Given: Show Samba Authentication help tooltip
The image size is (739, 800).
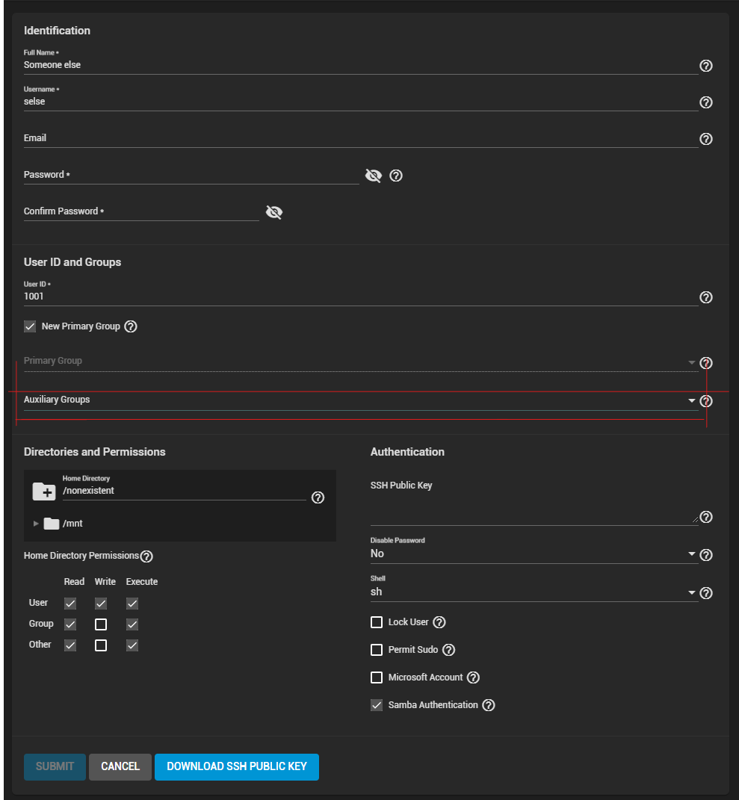Looking at the screenshot, I should tap(489, 705).
